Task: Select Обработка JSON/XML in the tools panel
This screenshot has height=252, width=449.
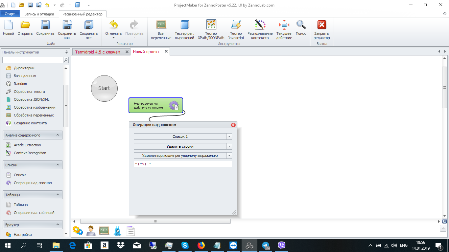Action: 32,99
